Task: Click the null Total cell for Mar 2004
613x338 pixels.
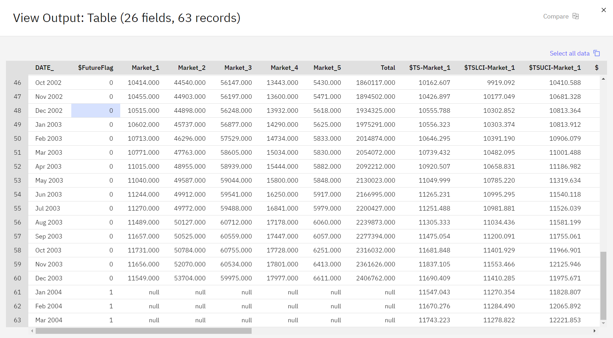Action: [390, 320]
